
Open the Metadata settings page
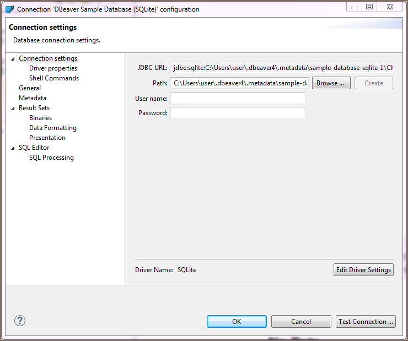[33, 98]
